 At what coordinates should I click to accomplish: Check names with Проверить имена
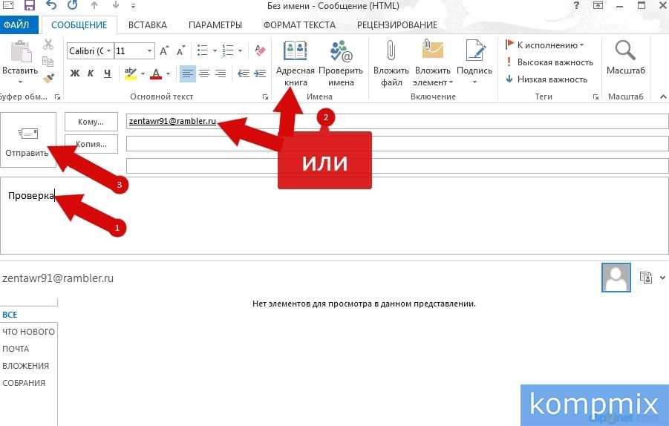pyautogui.click(x=341, y=63)
